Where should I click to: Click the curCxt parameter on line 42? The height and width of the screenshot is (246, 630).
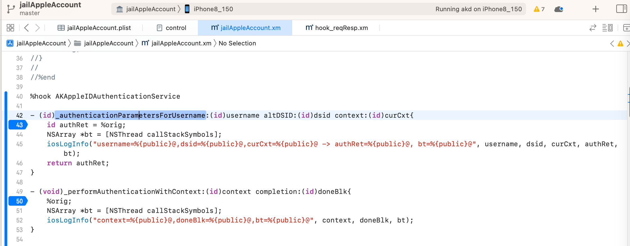[x=397, y=115]
